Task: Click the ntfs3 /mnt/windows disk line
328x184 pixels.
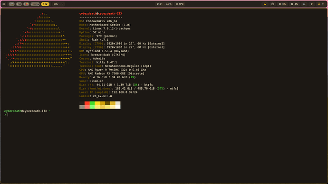Action: (129, 89)
